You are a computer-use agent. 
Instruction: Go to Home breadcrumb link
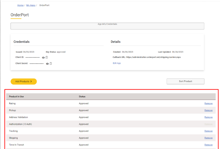[x=20, y=5]
